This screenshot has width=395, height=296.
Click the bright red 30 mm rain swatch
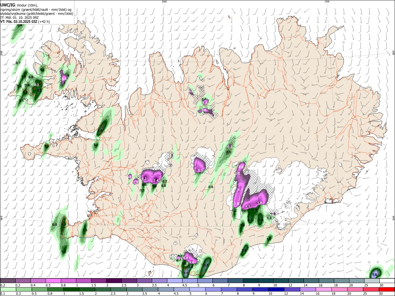tap(387, 289)
